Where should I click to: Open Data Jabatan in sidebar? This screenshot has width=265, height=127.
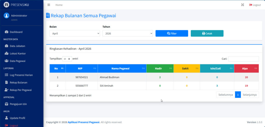point(17,46)
